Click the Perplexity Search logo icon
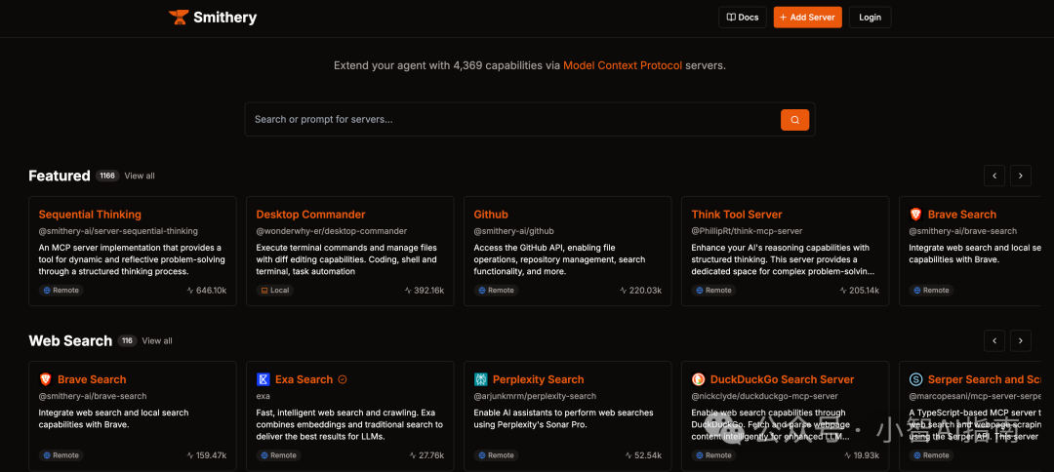 (x=481, y=379)
